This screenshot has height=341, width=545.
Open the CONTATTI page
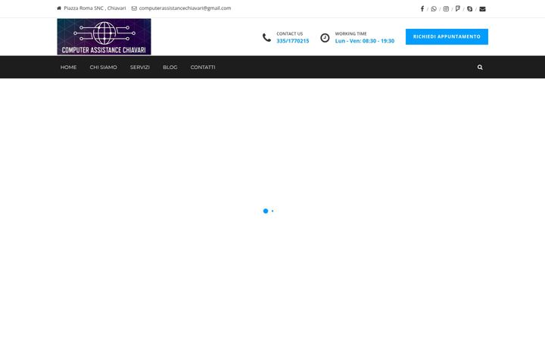click(203, 67)
